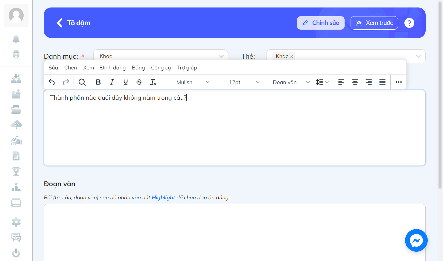443x261 pixels.
Task: Click the Đoạn văn passage text area
Action: pyautogui.click(x=235, y=233)
